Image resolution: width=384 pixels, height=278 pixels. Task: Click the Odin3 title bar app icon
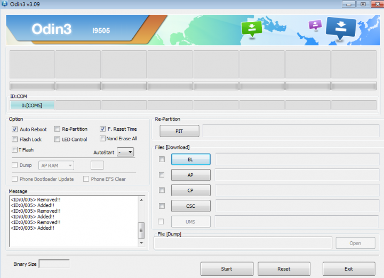click(4, 4)
